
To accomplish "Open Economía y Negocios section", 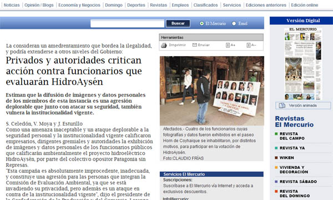I will [x=79, y=5].
